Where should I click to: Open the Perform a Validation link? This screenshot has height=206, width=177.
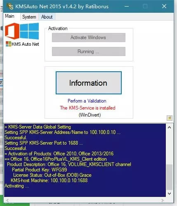click(x=87, y=101)
